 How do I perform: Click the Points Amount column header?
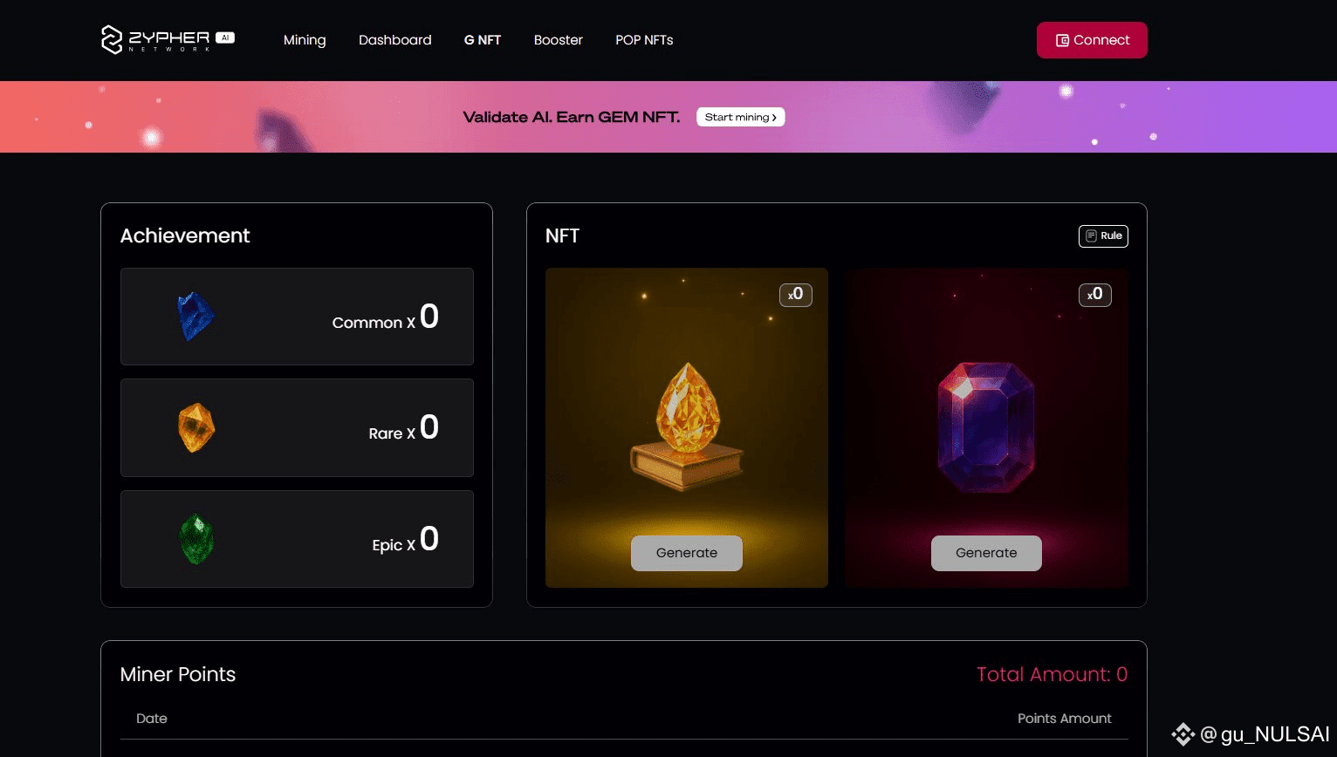pyautogui.click(x=1065, y=719)
